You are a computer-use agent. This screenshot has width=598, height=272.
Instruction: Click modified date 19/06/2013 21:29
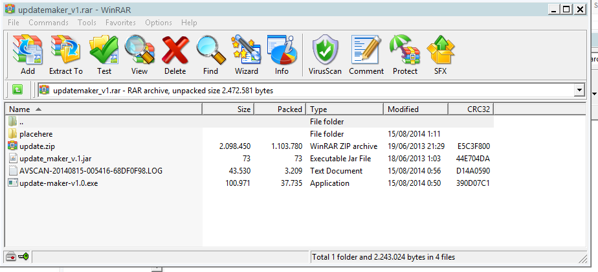416,146
